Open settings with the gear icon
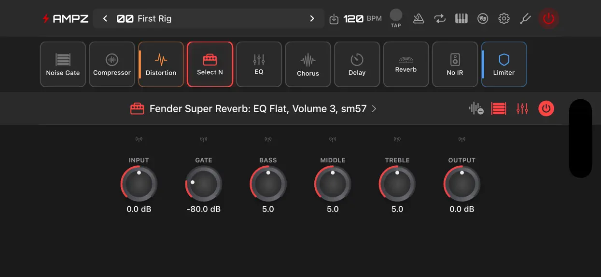The height and width of the screenshot is (277, 601). (x=504, y=18)
